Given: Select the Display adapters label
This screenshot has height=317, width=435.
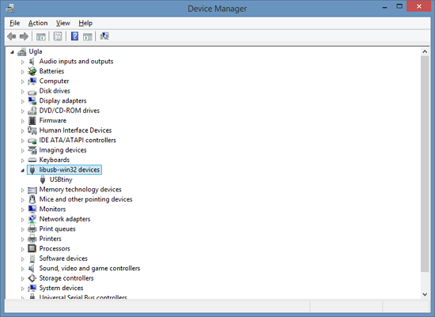Looking at the screenshot, I should (x=63, y=100).
